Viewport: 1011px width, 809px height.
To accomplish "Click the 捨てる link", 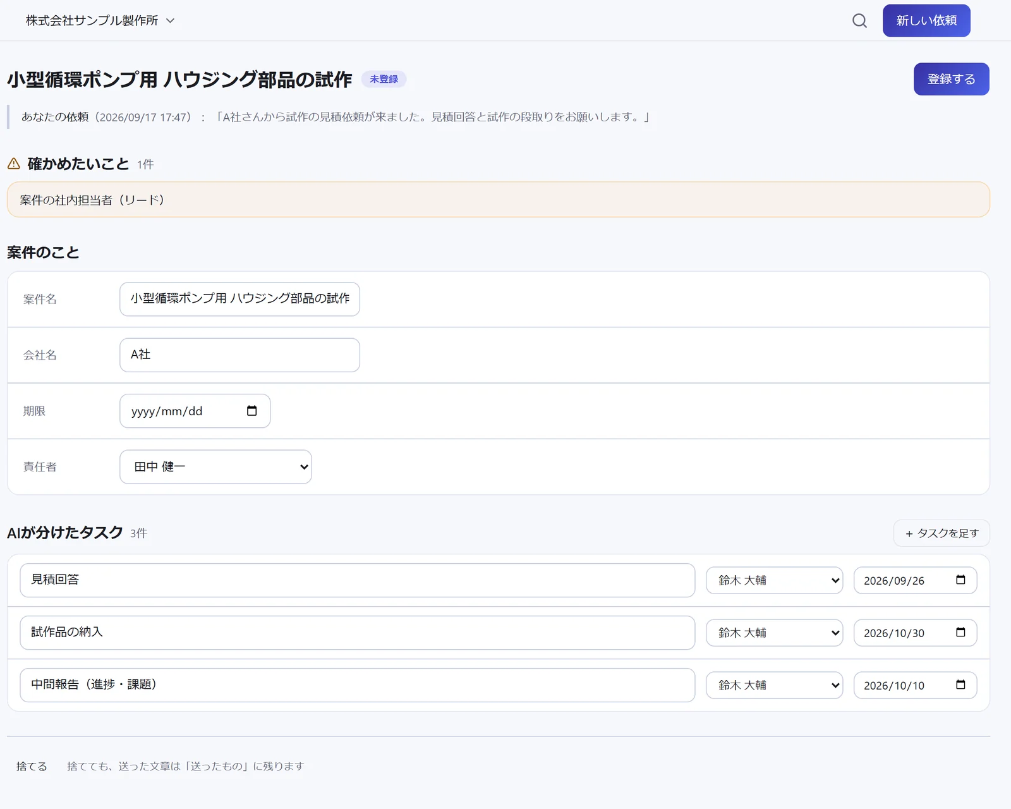I will pos(32,767).
